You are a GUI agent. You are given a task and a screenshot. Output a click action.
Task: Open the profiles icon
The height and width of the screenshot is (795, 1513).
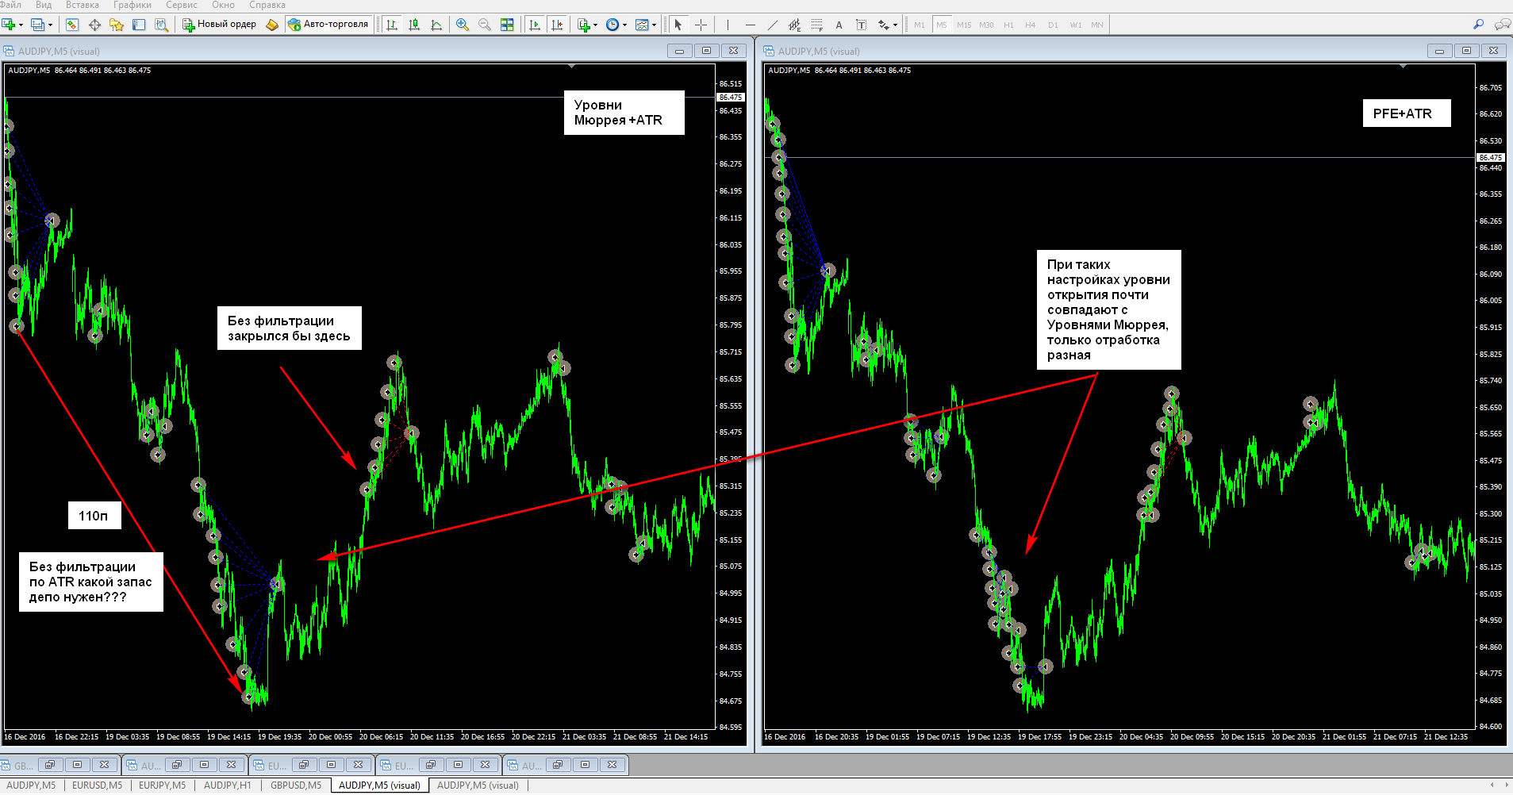tap(38, 25)
